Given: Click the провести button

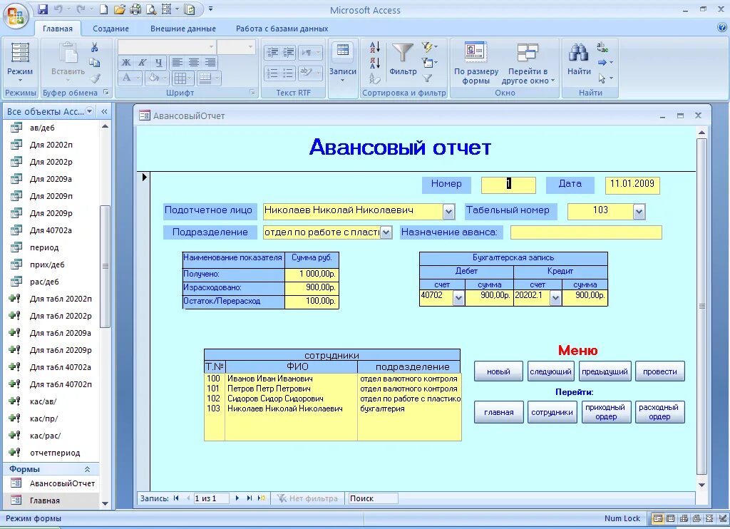Looking at the screenshot, I should [x=660, y=371].
